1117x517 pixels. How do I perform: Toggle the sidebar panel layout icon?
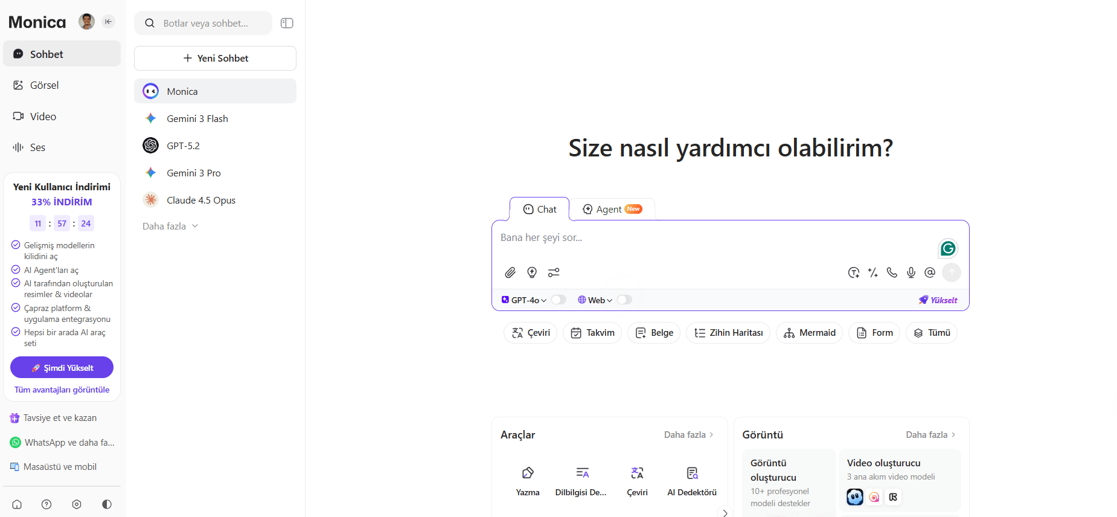click(287, 23)
